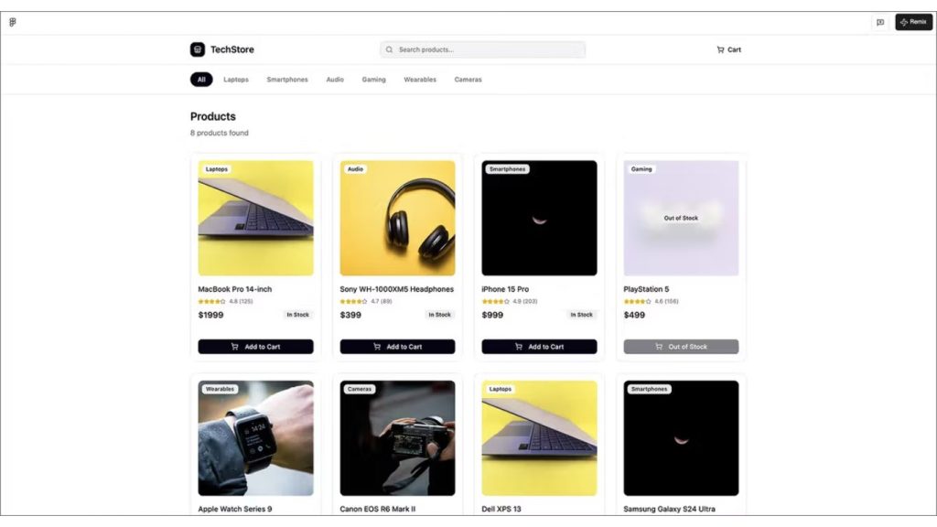The image size is (937, 527).
Task: Open the Apple Watch Series 9 image
Action: click(255, 438)
